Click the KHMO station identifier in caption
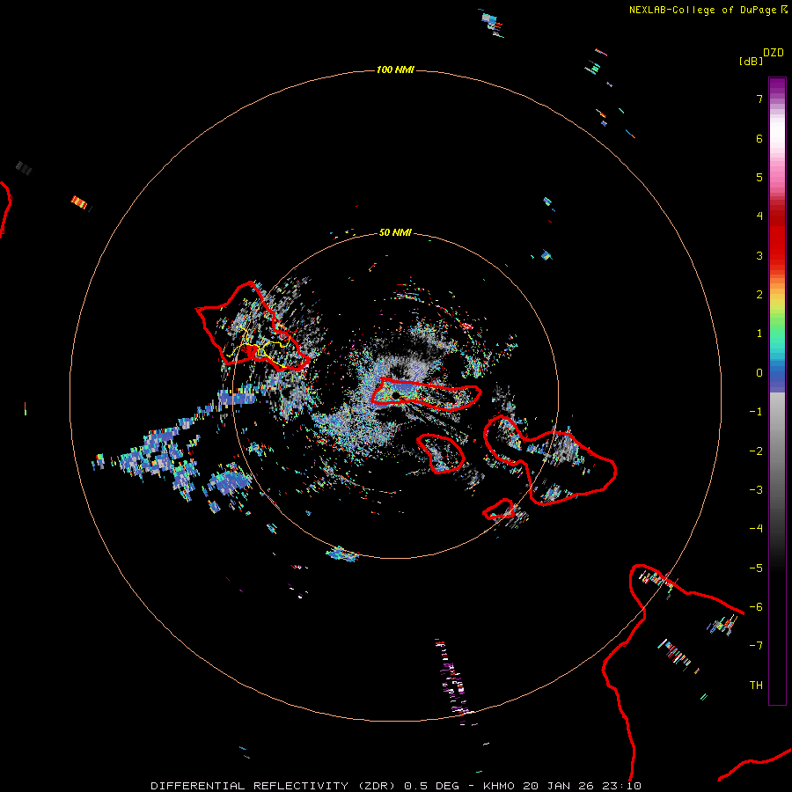 [499, 786]
